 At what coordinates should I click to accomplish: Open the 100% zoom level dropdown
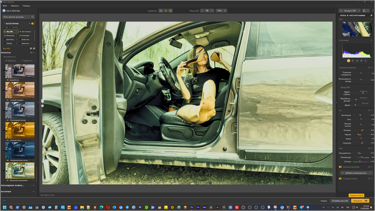pos(221,11)
